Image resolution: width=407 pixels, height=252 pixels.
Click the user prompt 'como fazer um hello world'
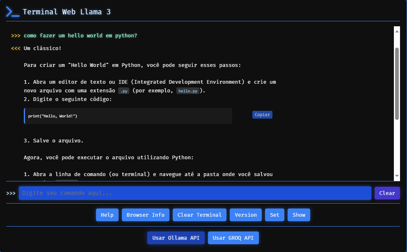pos(80,36)
